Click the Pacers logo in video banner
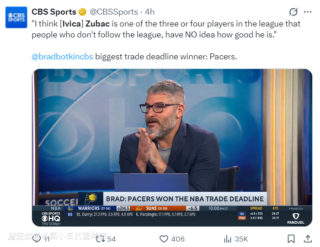Image resolution: width=320 pixels, height=247 pixels. [x=91, y=198]
